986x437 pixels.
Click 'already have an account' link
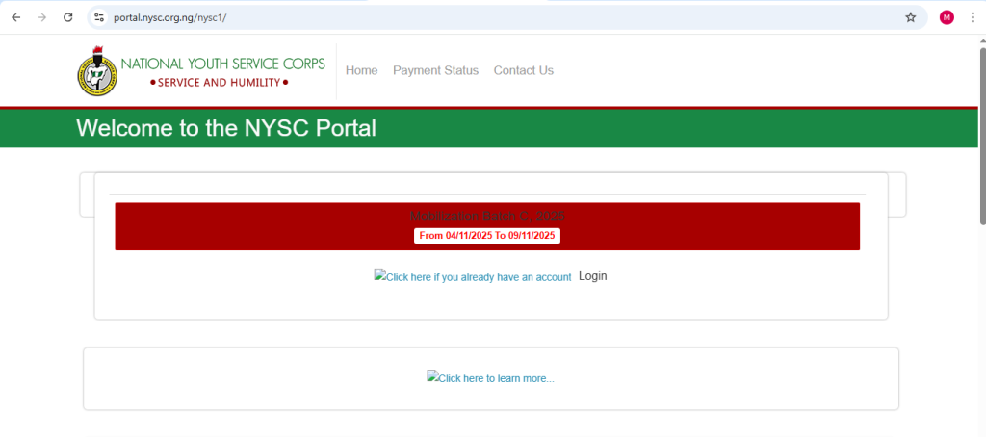(x=473, y=277)
